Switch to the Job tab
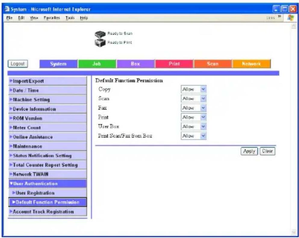 pos(97,64)
